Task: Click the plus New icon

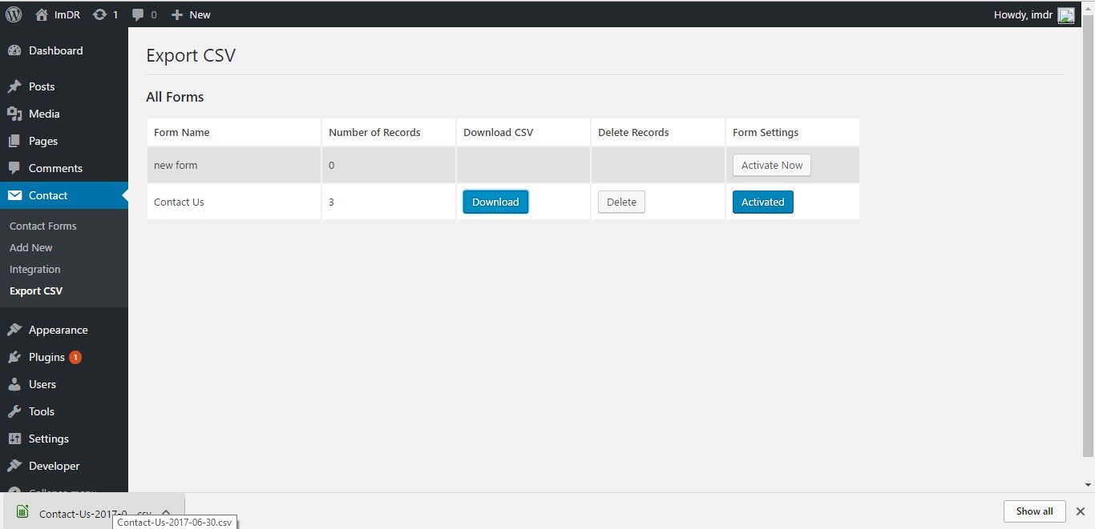Action: (177, 14)
